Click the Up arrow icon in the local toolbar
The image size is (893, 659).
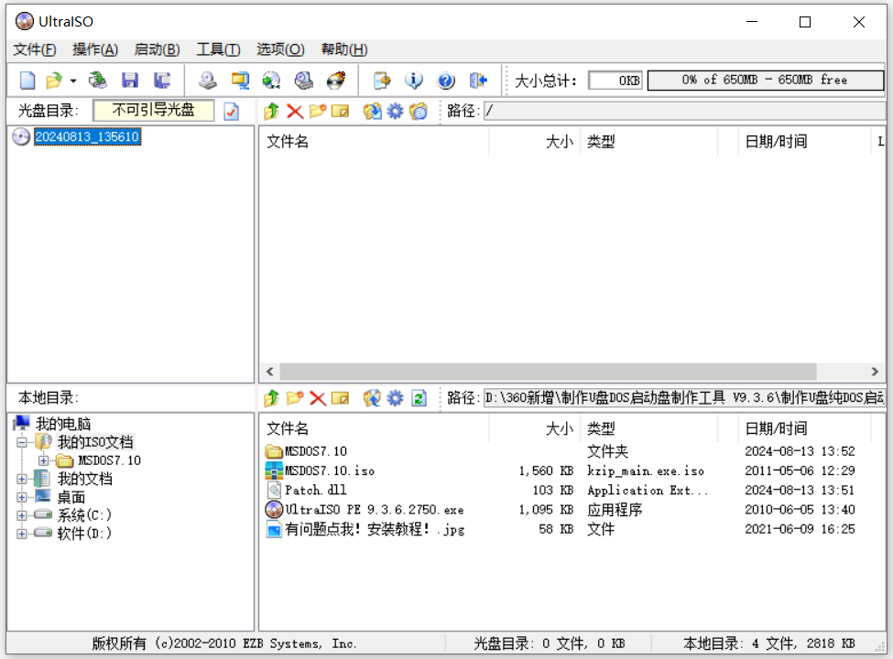tap(272, 398)
